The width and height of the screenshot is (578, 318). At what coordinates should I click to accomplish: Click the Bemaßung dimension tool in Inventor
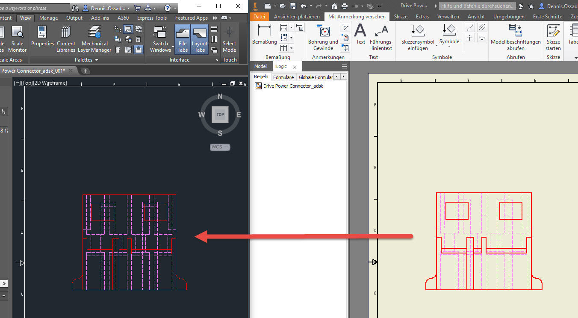[265, 35]
